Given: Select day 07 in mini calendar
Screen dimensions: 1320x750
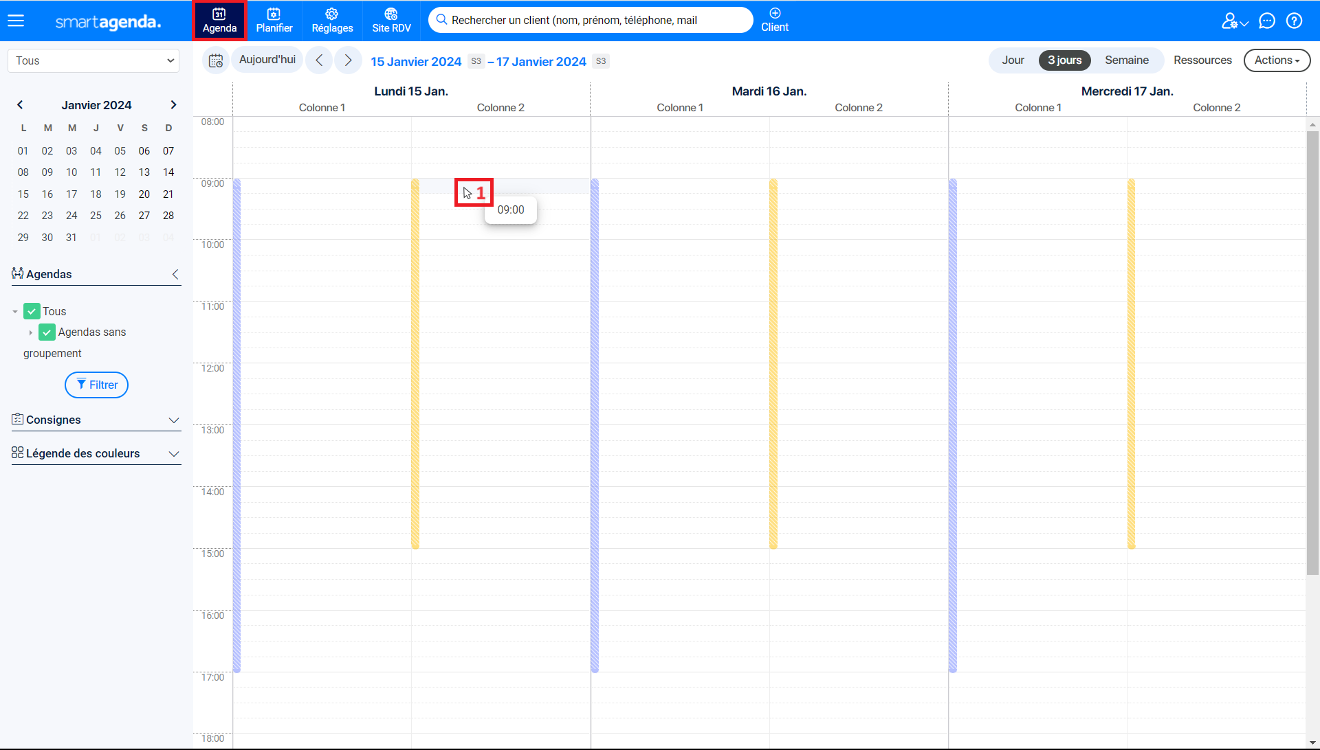Looking at the screenshot, I should (168, 151).
